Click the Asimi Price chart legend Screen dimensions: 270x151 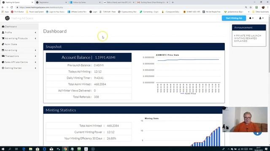pyautogui.click(x=188, y=94)
